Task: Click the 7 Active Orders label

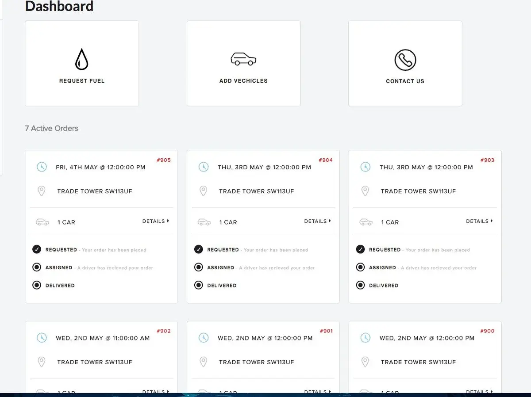Action: click(x=51, y=128)
